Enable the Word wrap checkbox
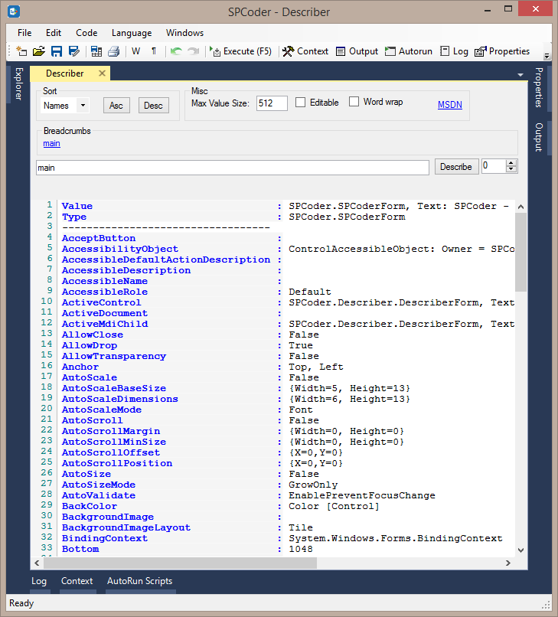 (x=354, y=102)
